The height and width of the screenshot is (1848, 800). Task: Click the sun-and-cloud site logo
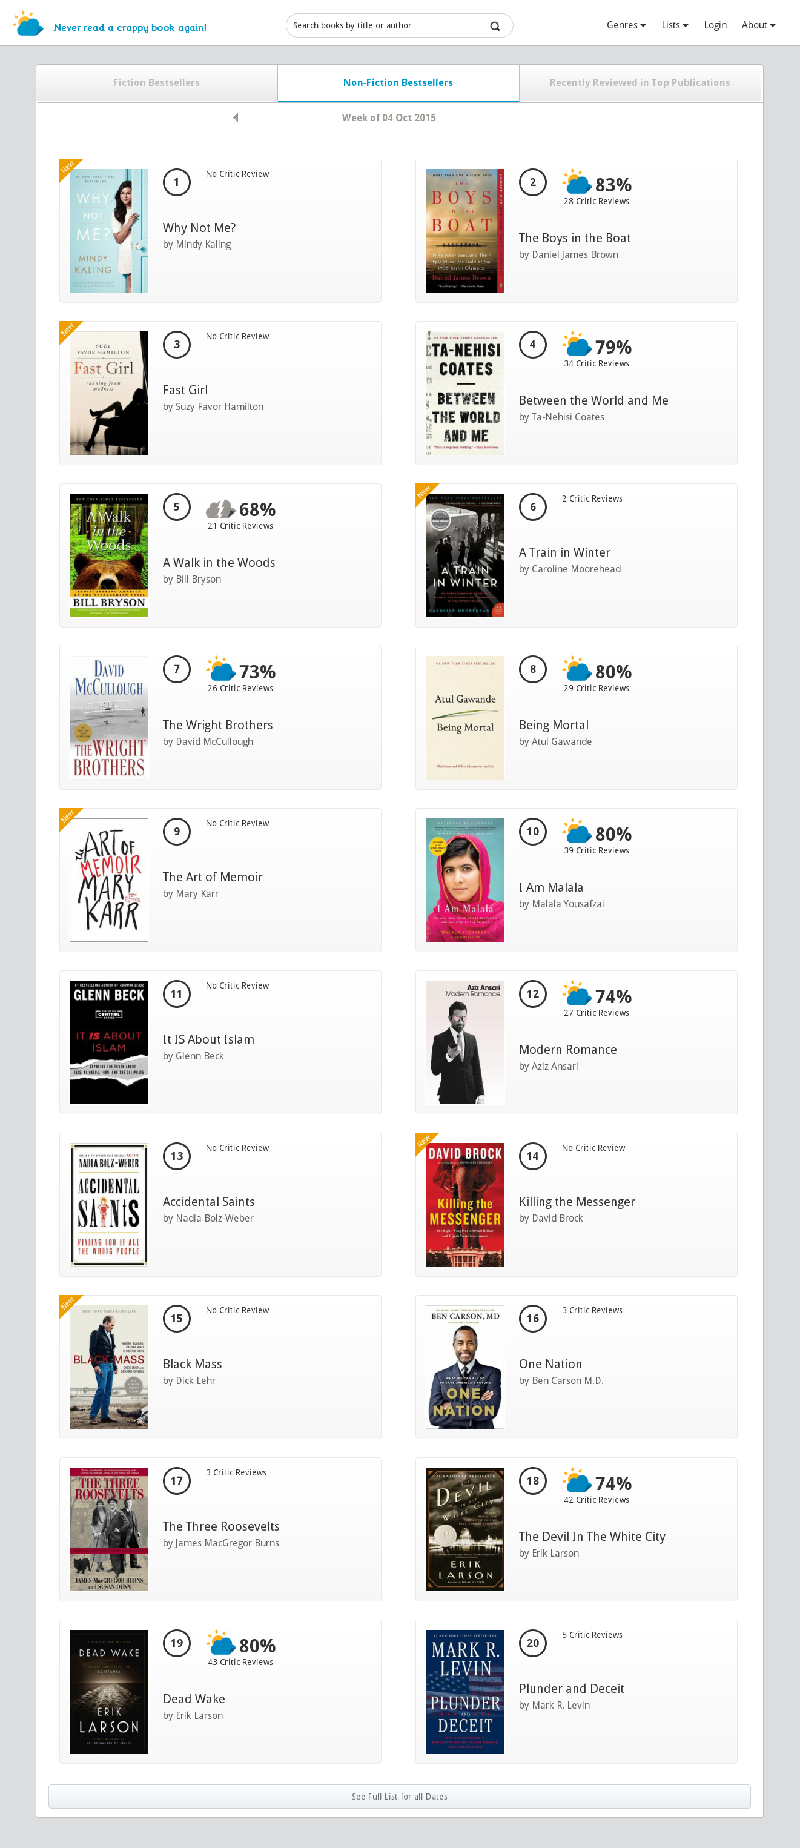click(x=28, y=24)
